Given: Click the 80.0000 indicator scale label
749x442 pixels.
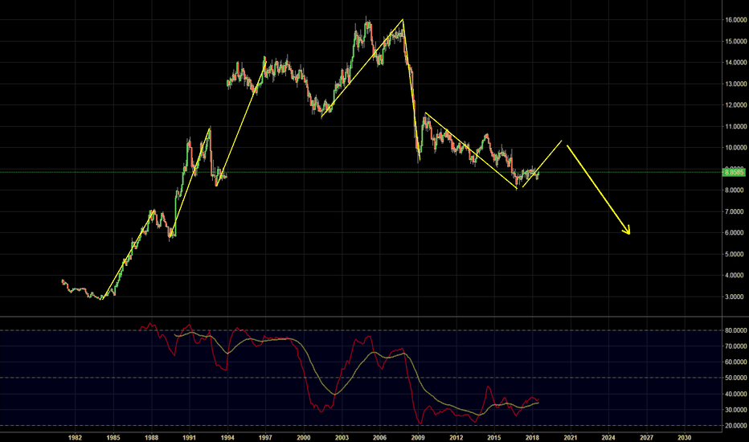Looking at the screenshot, I should 735,330.
